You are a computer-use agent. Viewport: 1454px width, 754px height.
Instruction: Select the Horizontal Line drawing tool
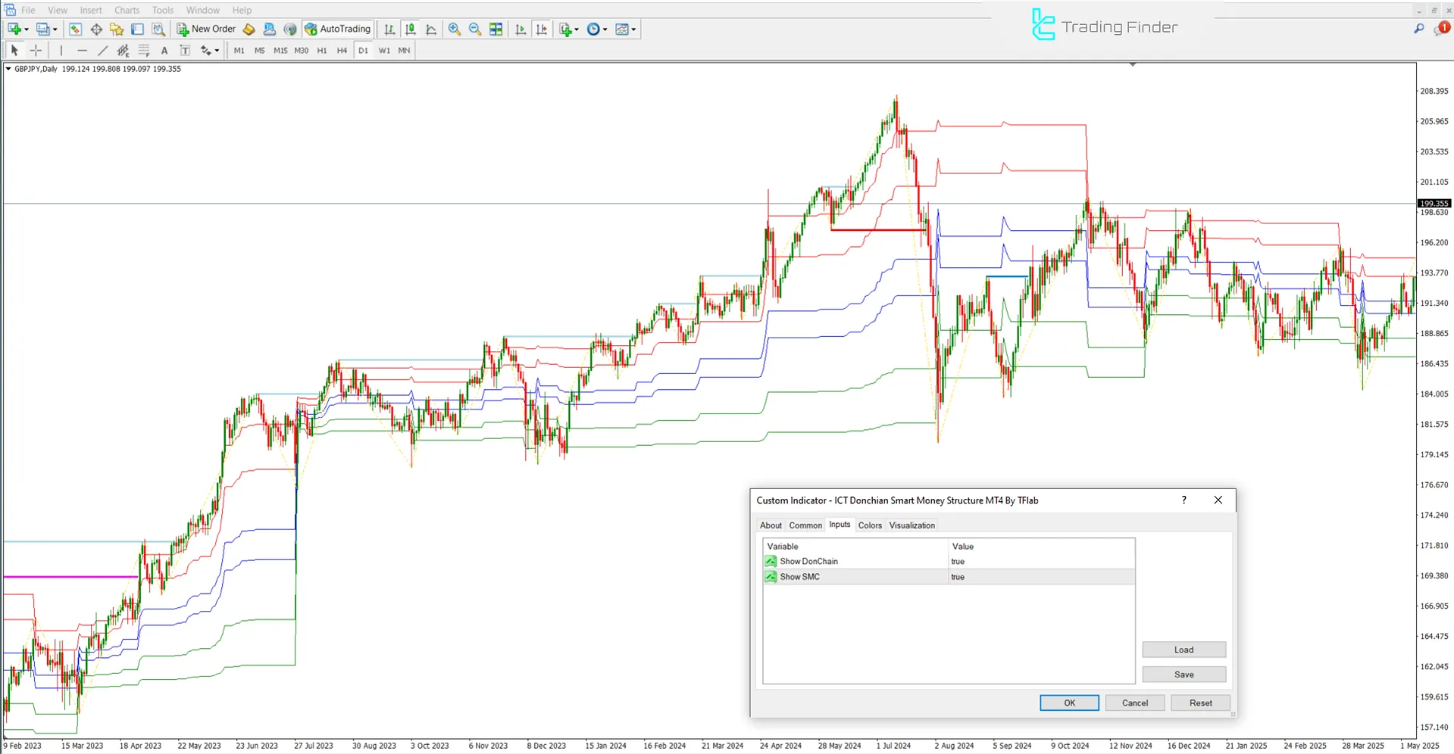point(82,50)
